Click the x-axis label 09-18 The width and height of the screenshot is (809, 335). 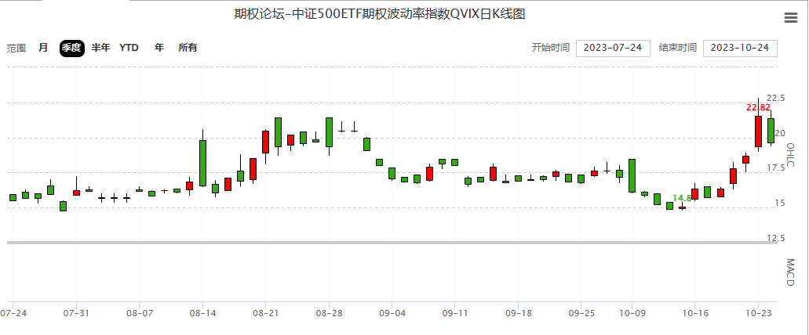click(518, 313)
